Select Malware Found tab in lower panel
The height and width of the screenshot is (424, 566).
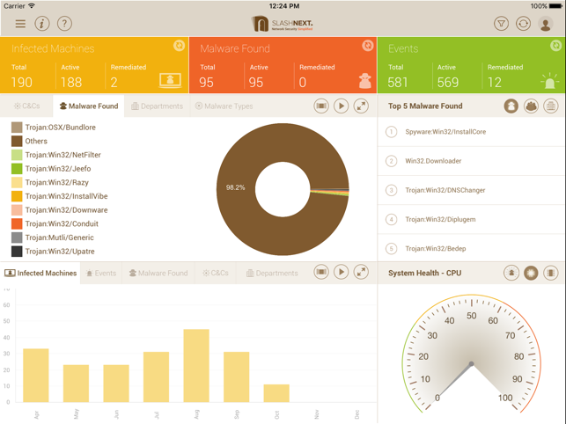[x=158, y=274]
